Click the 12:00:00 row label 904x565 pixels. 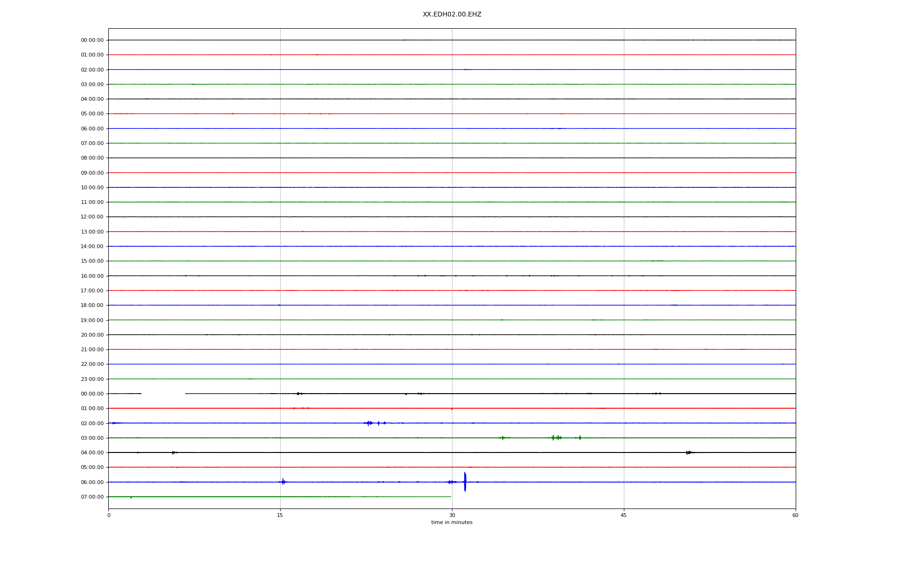click(92, 217)
